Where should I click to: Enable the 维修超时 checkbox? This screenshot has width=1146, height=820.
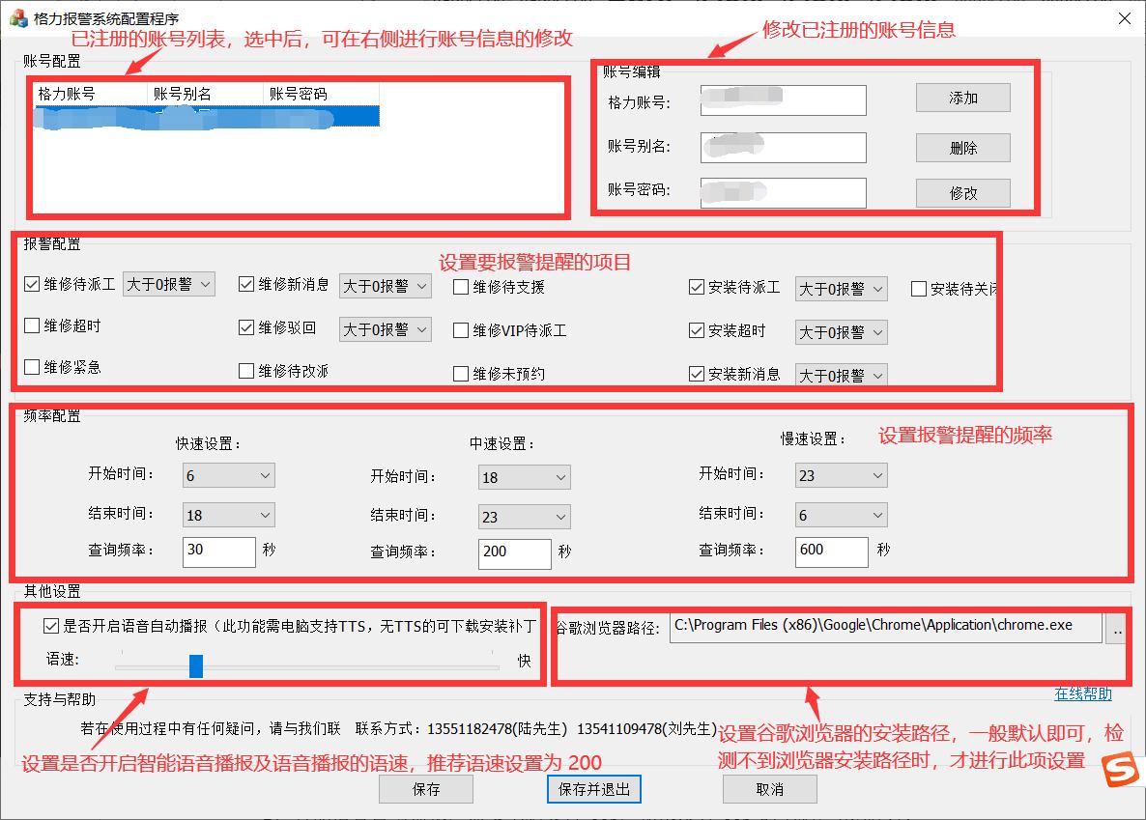[x=32, y=326]
